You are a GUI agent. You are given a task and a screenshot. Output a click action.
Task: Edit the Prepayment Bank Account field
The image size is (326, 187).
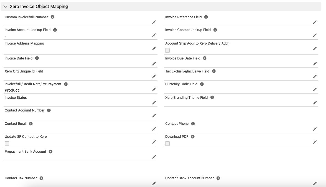point(154,157)
